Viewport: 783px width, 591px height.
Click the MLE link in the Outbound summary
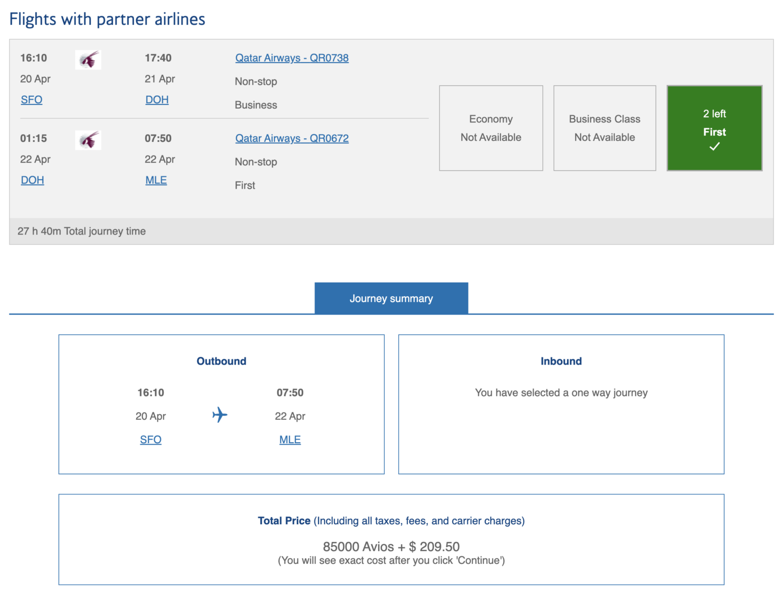click(x=290, y=439)
